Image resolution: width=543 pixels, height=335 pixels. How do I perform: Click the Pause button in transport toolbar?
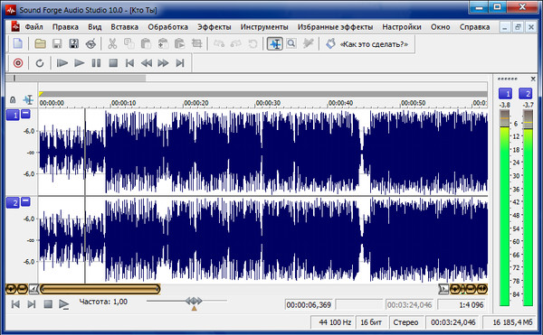point(96,63)
